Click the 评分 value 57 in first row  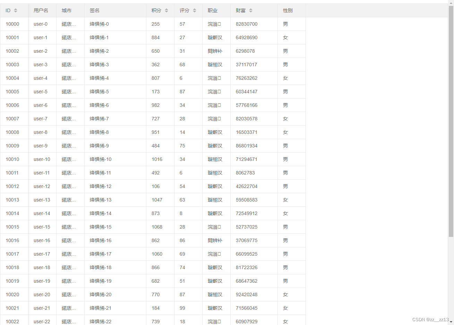[182, 24]
